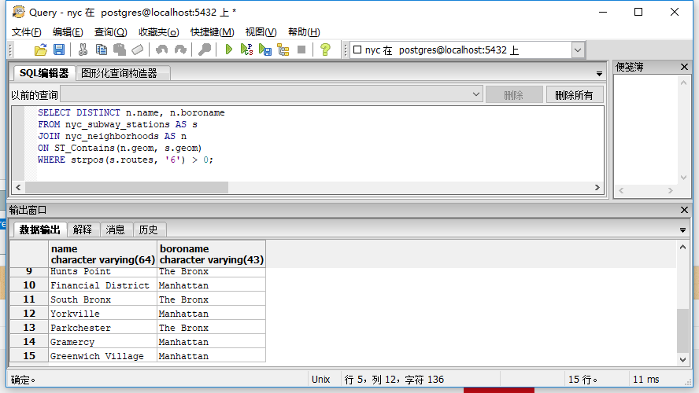Click the 'Greenwich Village' cell
The width and height of the screenshot is (699, 393).
102,355
